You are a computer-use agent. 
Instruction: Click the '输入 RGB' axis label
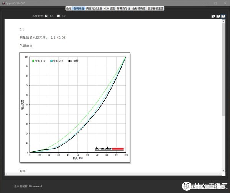pyautogui.click(x=78, y=158)
